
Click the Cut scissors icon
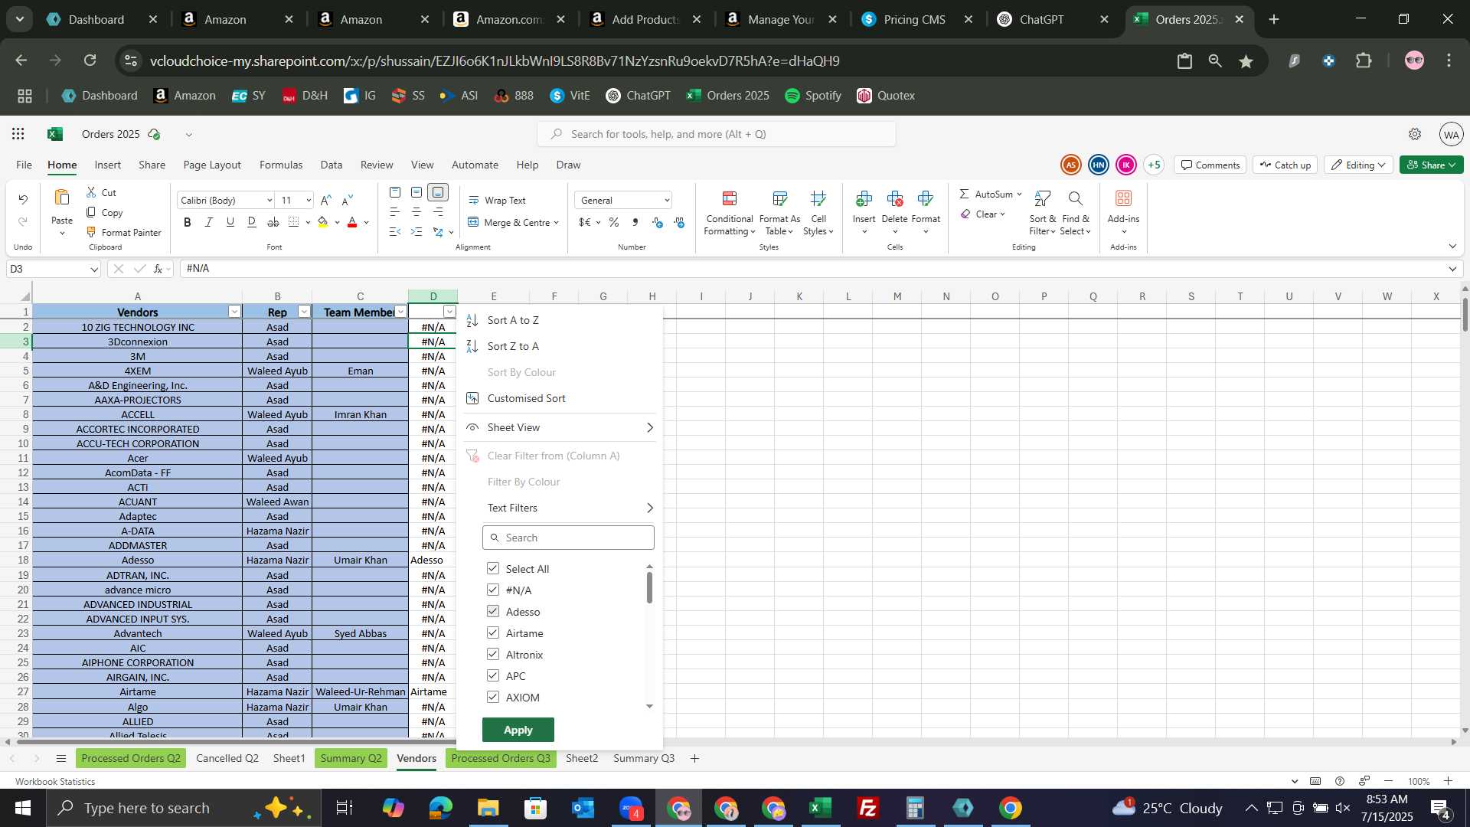[91, 192]
